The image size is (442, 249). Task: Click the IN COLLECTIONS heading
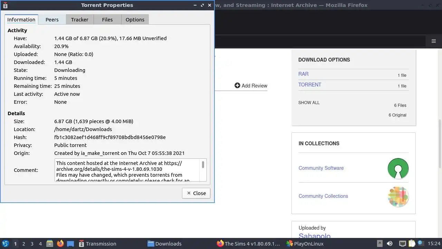pyautogui.click(x=319, y=144)
